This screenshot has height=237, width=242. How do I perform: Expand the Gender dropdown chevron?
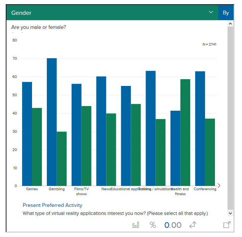point(211,13)
